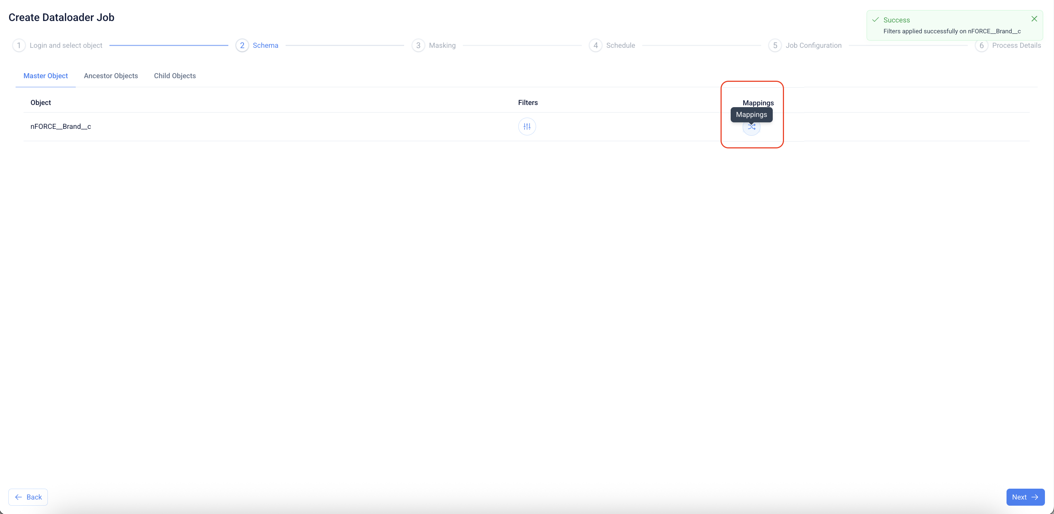
Task: Click the green success checkmark icon
Action: click(x=875, y=20)
